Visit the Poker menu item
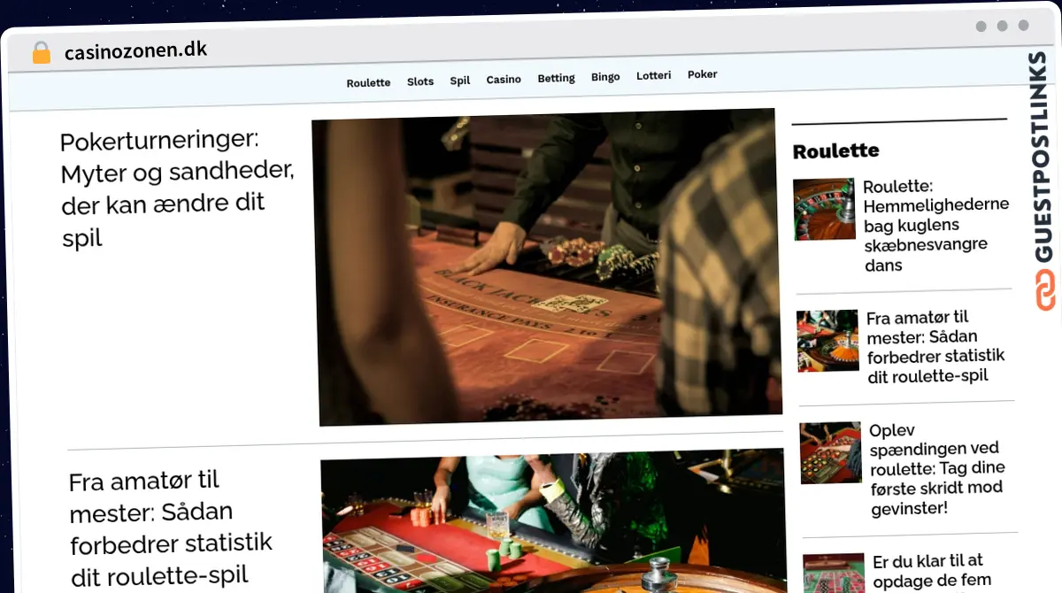This screenshot has width=1062, height=593. pos(703,74)
